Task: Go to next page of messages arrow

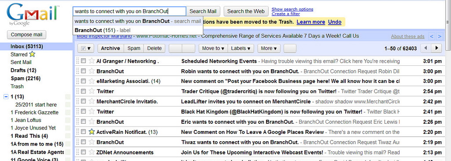Action: tap(437, 48)
